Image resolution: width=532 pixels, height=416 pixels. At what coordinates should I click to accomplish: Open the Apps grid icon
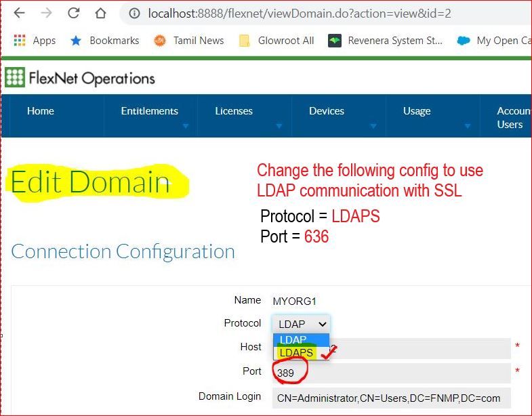pos(19,41)
